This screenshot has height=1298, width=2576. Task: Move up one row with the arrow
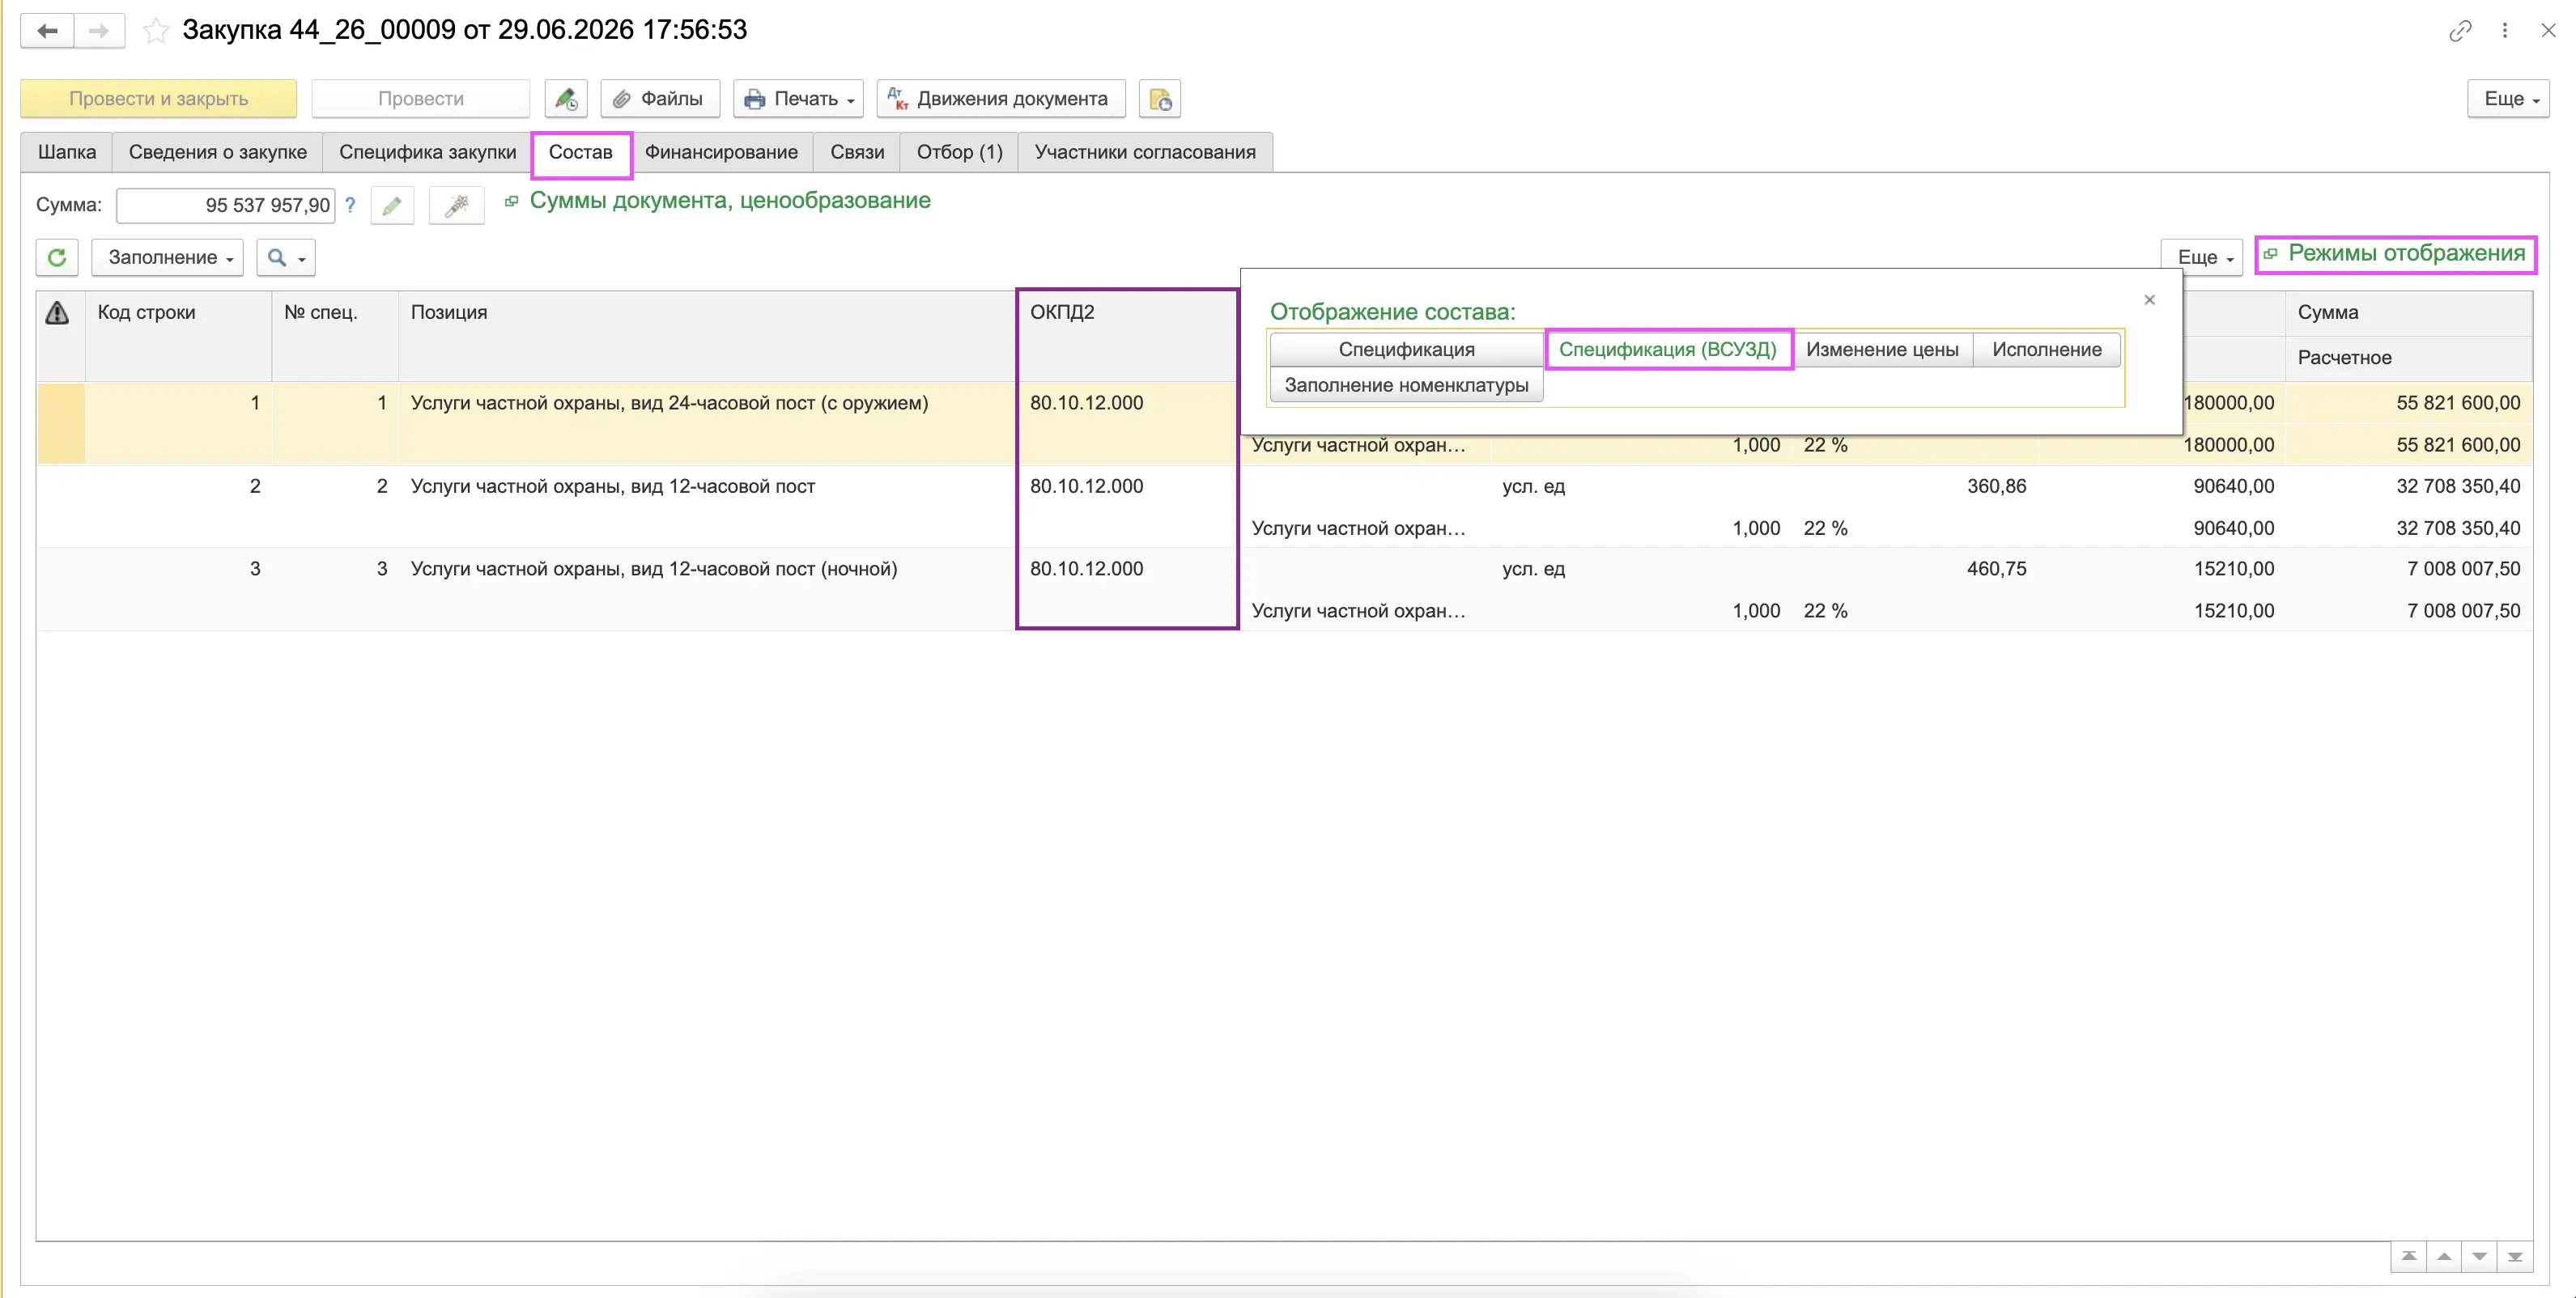tap(2444, 1256)
